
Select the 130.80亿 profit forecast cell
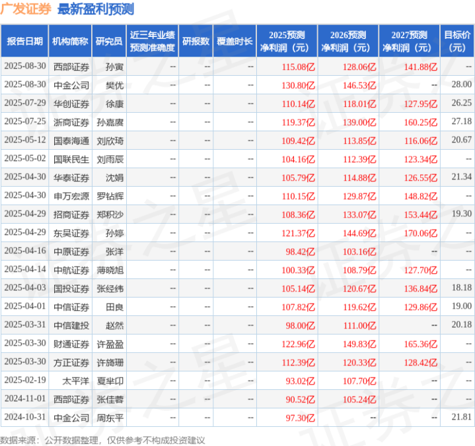[x=298, y=85]
